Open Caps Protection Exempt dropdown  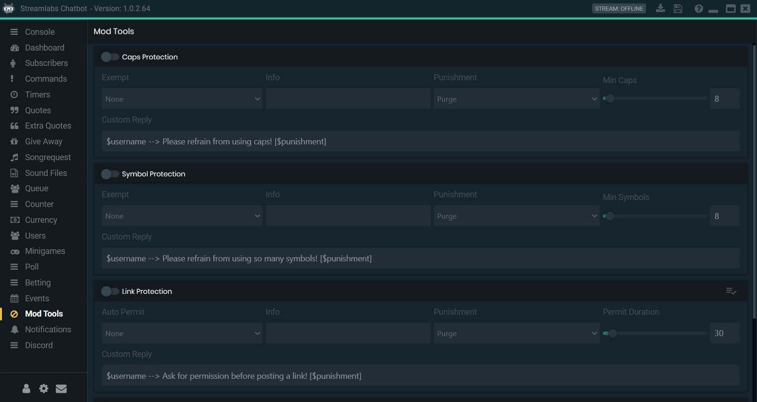182,99
